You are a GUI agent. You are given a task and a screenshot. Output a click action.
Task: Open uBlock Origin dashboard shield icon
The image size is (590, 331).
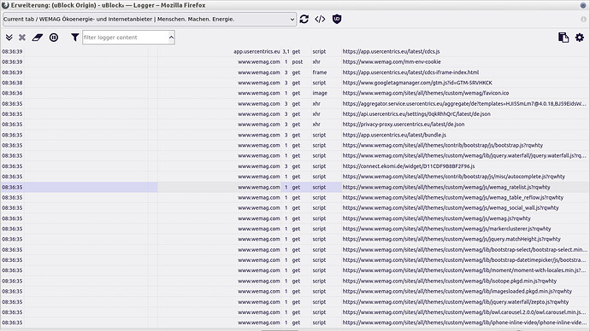click(337, 19)
